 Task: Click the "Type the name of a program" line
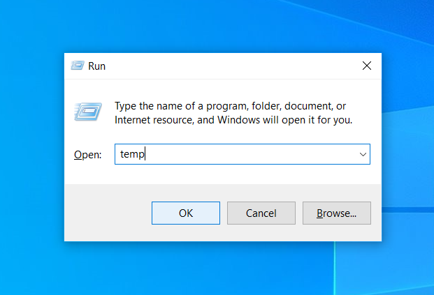[231, 106]
